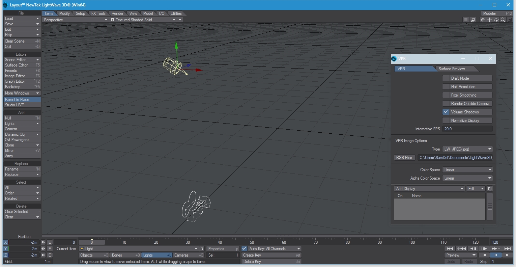The image size is (516, 267).
Task: Click frame 0 slider handle on timeline
Action: (x=92, y=242)
